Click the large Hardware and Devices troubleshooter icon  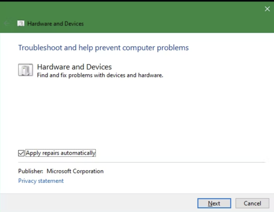(25, 70)
